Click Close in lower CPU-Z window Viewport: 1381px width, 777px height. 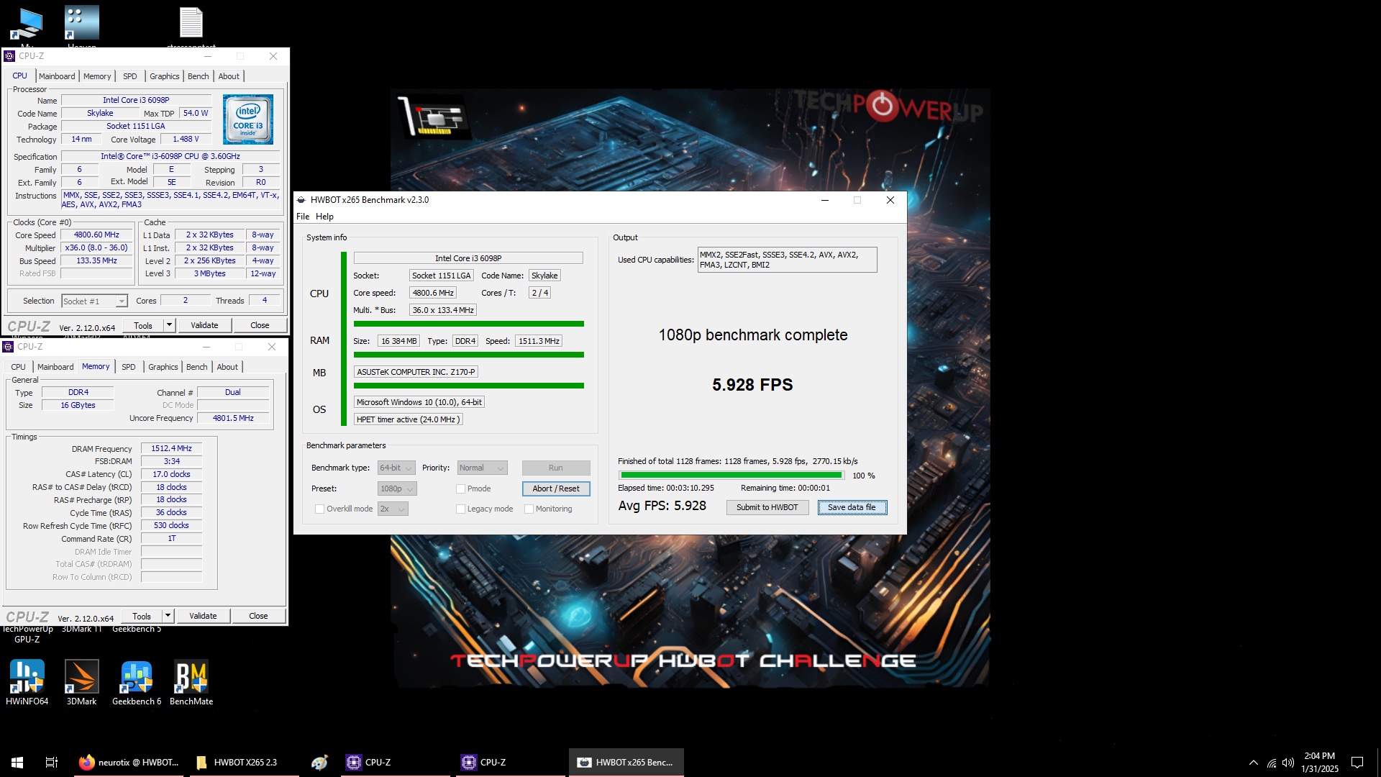258,616
